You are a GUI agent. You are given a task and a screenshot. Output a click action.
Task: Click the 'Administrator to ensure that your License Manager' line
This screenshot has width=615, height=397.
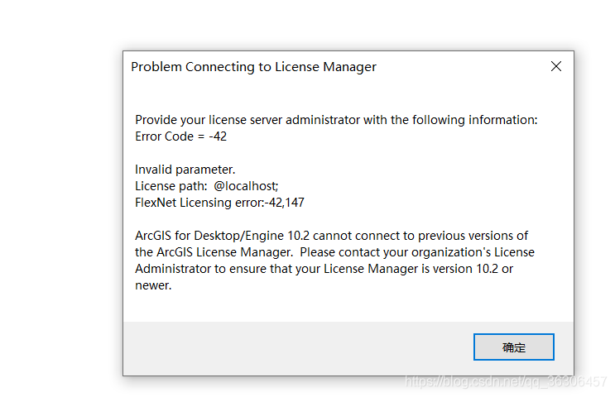click(324, 269)
